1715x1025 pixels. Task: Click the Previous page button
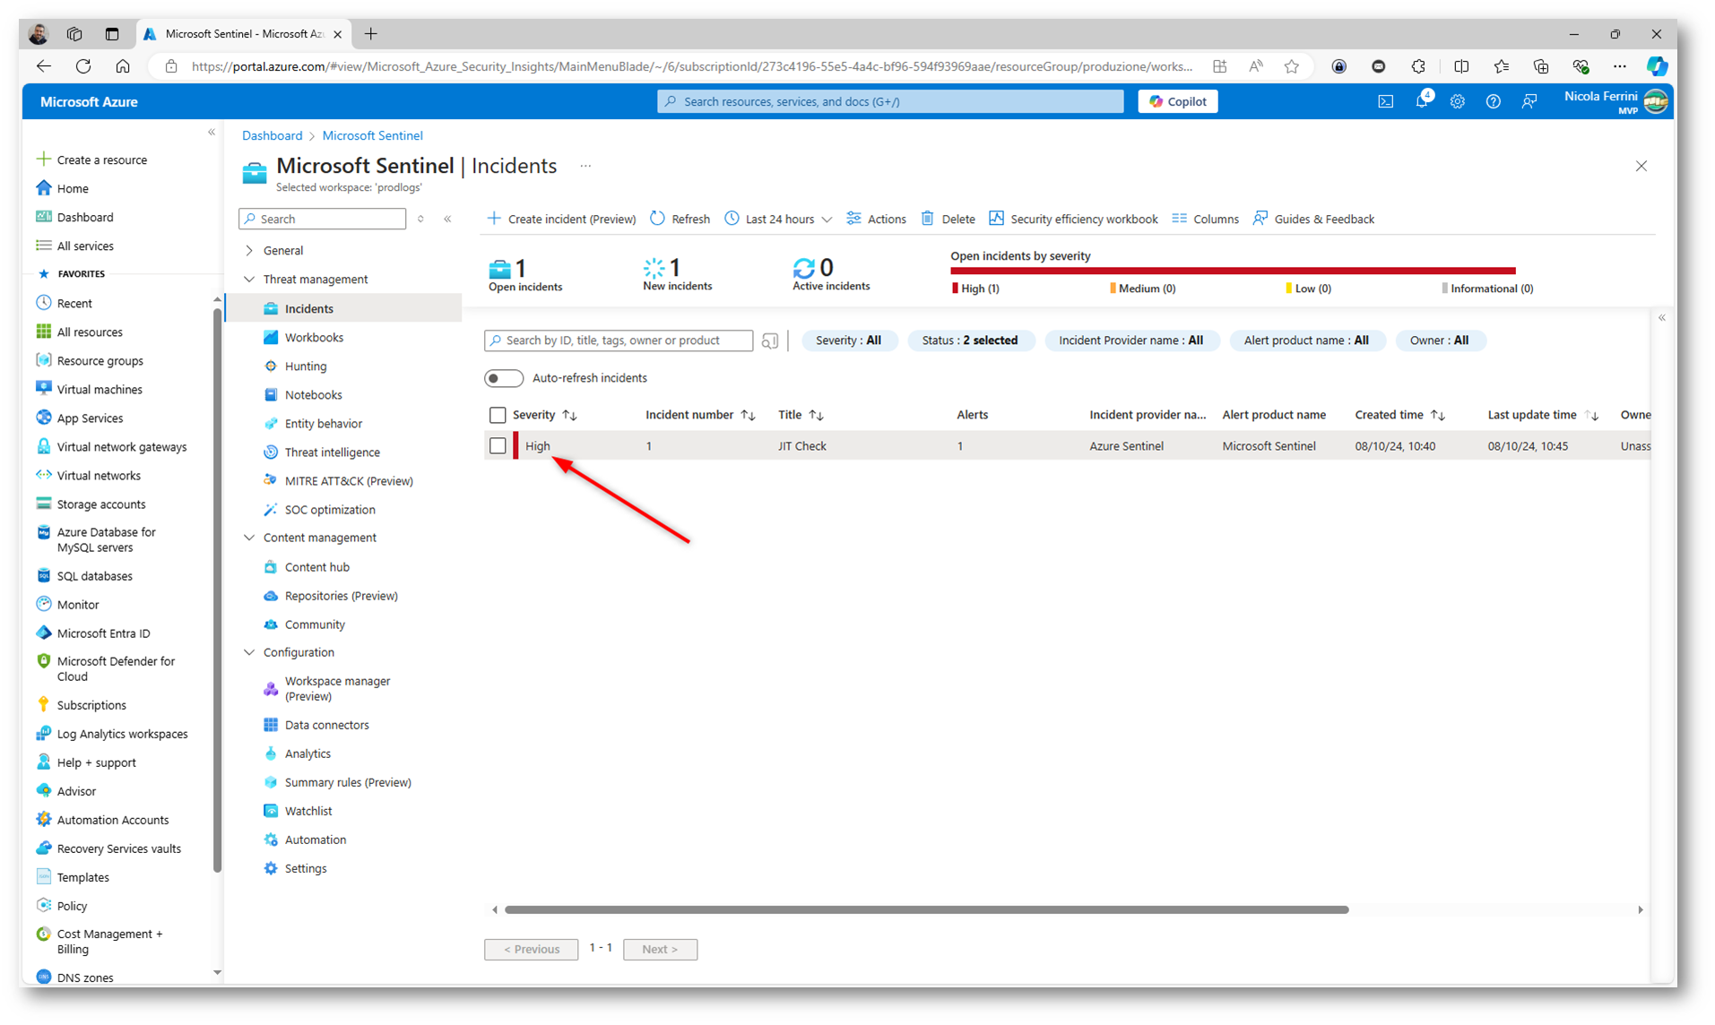coord(531,949)
